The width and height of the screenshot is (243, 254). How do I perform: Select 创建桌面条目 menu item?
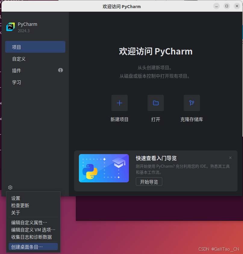coord(33,247)
